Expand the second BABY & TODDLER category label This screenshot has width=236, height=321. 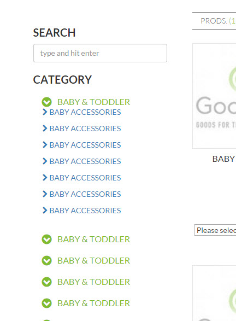pos(93,240)
